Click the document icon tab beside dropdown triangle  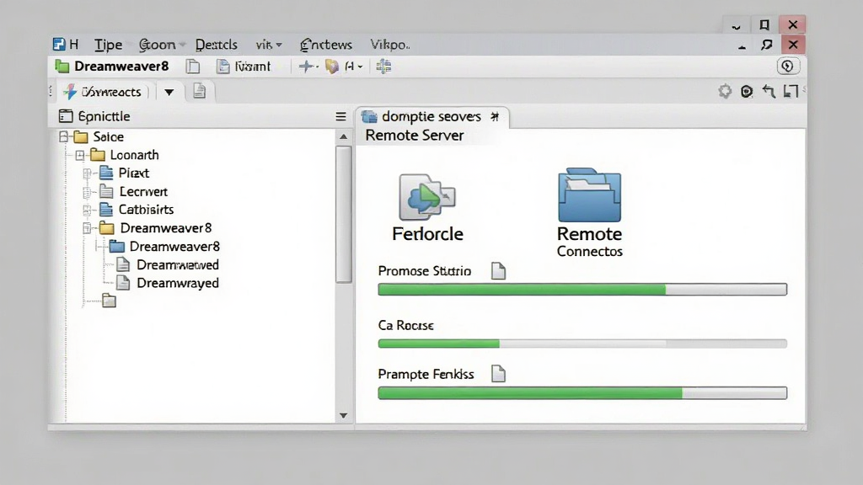pos(199,91)
